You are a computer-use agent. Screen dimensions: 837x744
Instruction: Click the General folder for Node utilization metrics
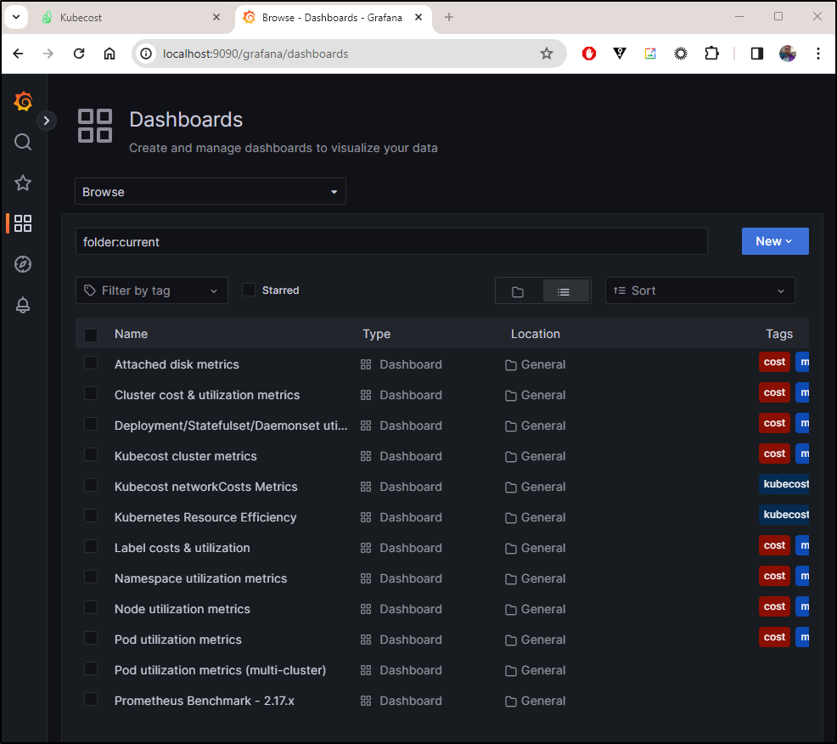[536, 609]
